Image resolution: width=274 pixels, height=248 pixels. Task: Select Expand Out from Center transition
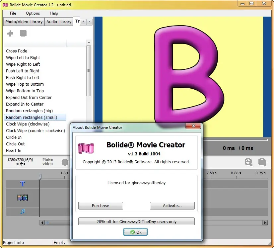pyautogui.click(x=29, y=98)
